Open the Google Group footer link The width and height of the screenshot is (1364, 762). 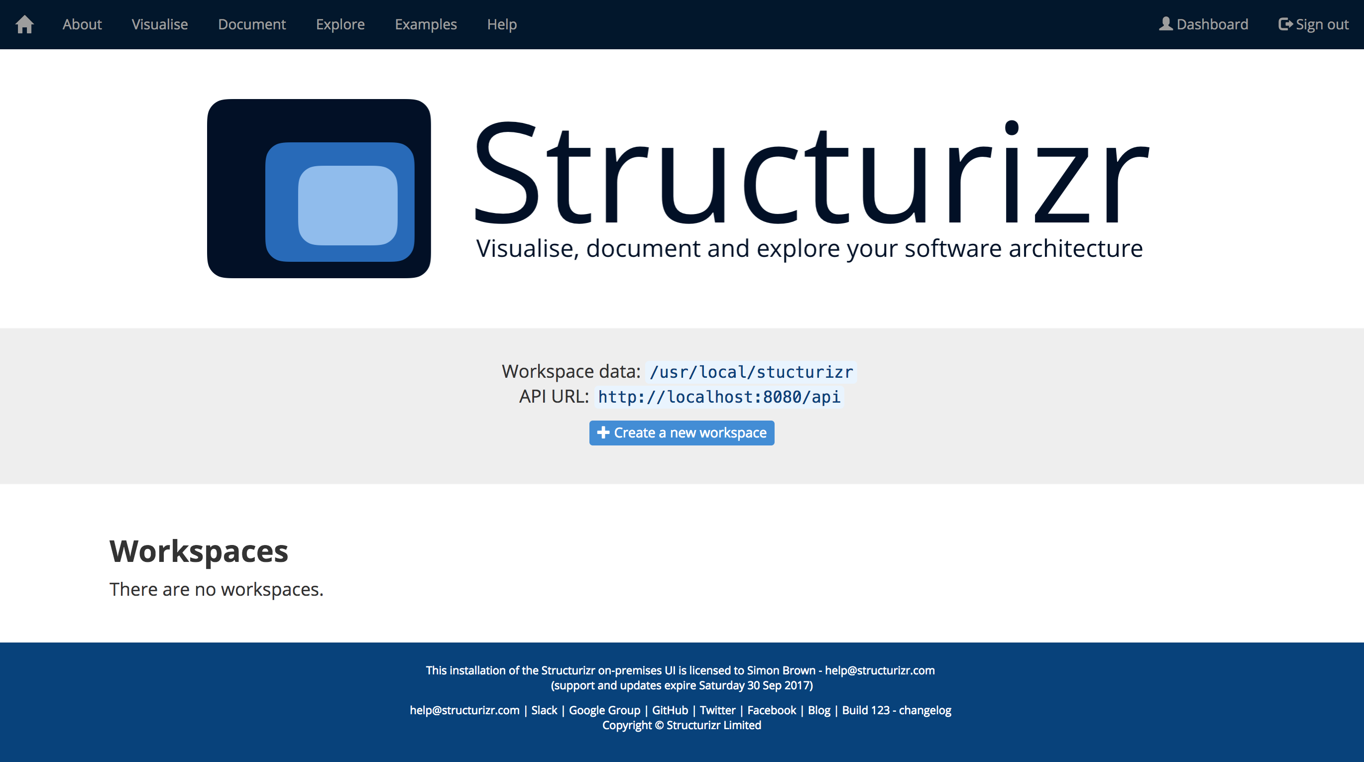604,710
